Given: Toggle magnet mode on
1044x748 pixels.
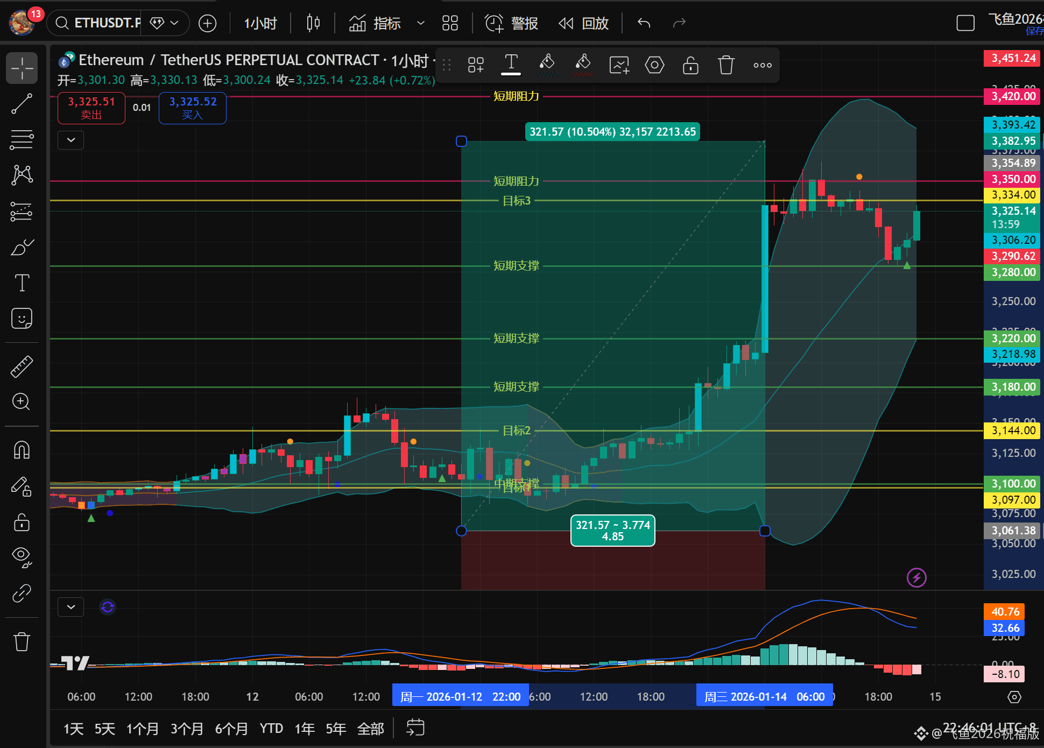Looking at the screenshot, I should pyautogui.click(x=22, y=450).
